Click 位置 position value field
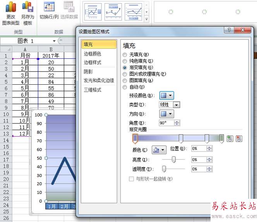 coord(199,149)
